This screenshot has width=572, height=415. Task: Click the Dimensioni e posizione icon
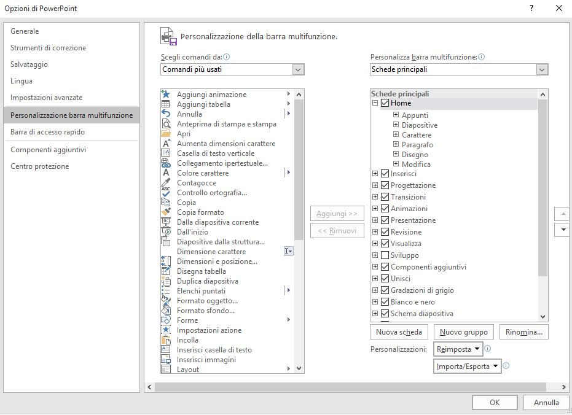[166, 262]
